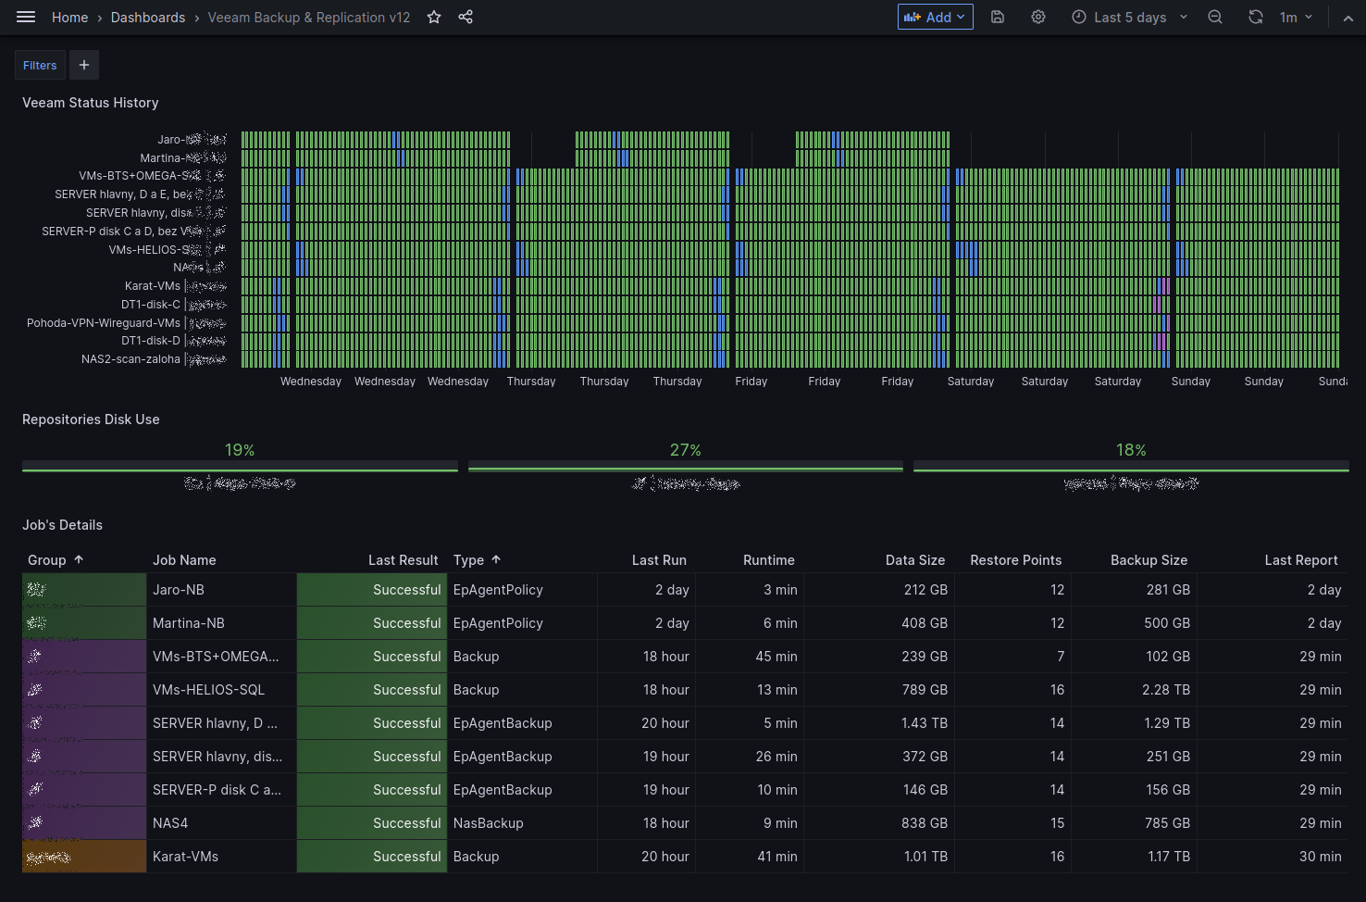Star this dashboard as favorite

point(434,17)
